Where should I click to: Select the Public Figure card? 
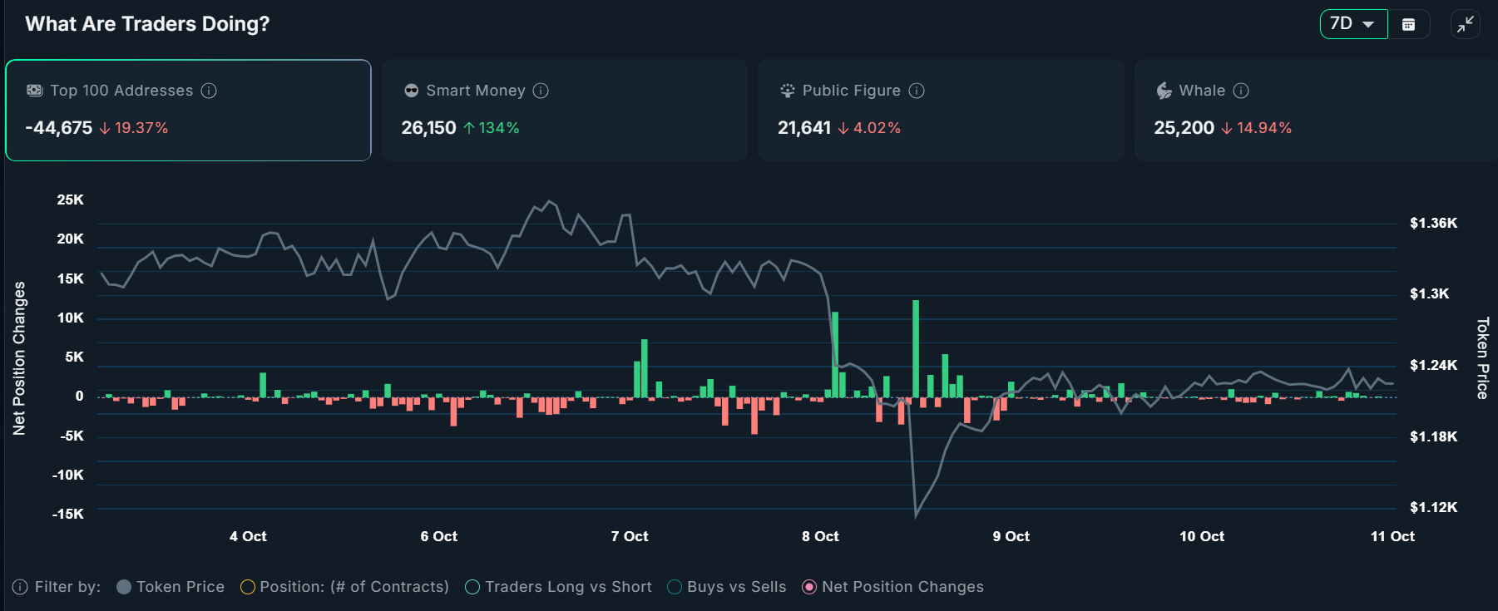[941, 110]
